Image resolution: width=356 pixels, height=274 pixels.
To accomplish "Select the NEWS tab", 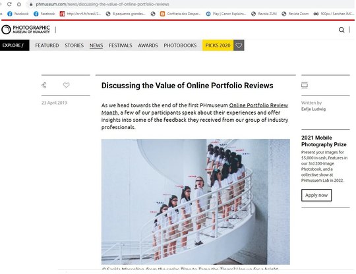I will point(96,45).
